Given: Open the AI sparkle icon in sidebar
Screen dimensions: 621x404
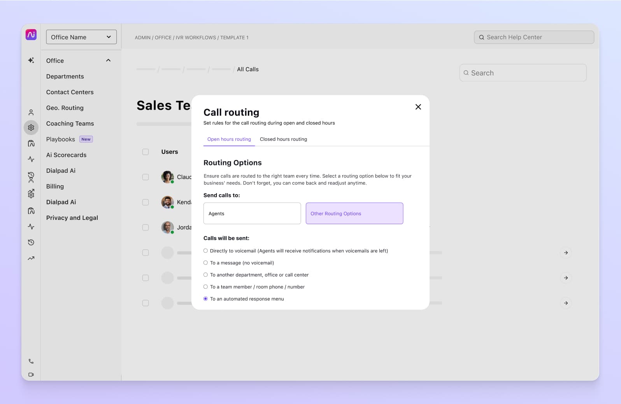Looking at the screenshot, I should (31, 60).
